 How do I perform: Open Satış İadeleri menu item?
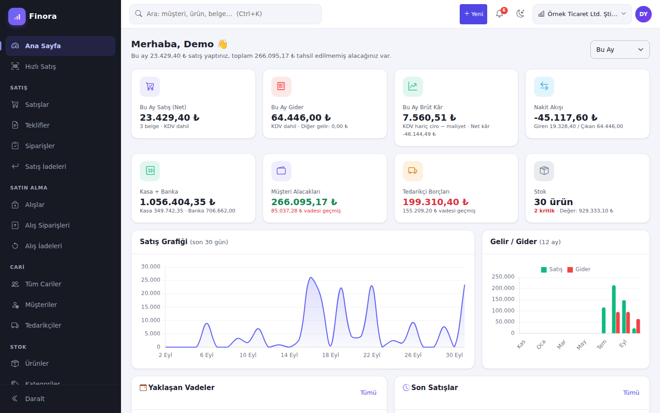coord(60,167)
